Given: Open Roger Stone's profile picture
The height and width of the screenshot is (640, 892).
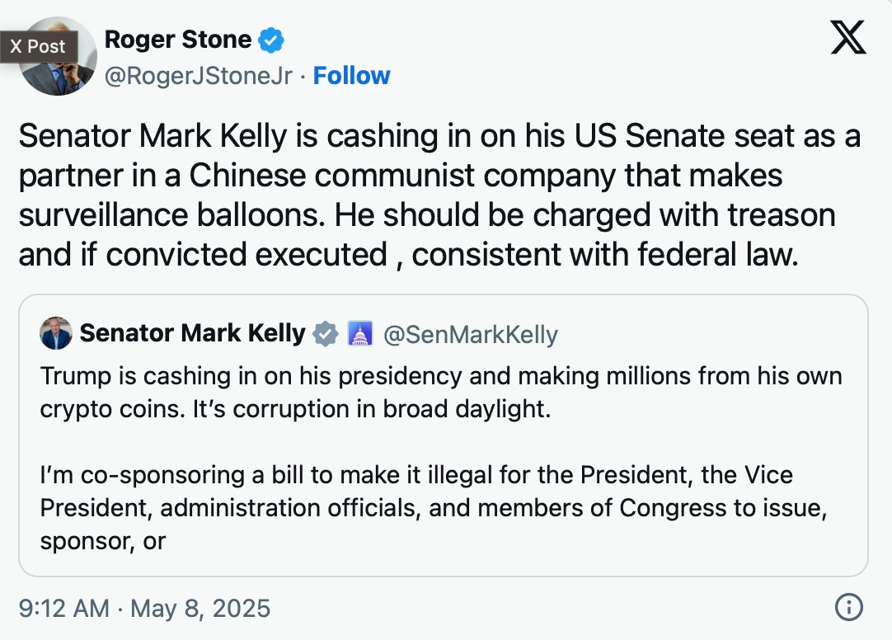Looking at the screenshot, I should point(58,56).
